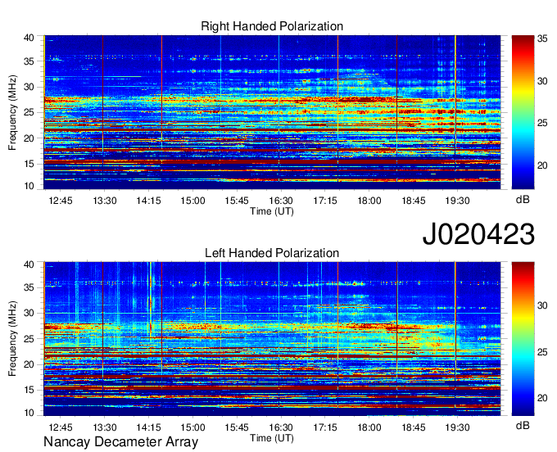Click the 20 MHz frequency tick on bottom plot
Image resolution: width=557 pixels, height=452 pixels.
[29, 364]
